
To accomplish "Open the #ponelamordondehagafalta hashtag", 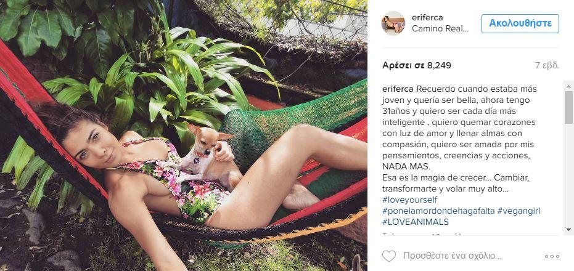I will tap(438, 211).
